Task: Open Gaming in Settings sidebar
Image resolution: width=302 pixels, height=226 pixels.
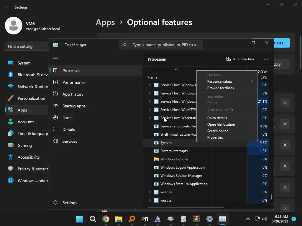Action: (27, 145)
